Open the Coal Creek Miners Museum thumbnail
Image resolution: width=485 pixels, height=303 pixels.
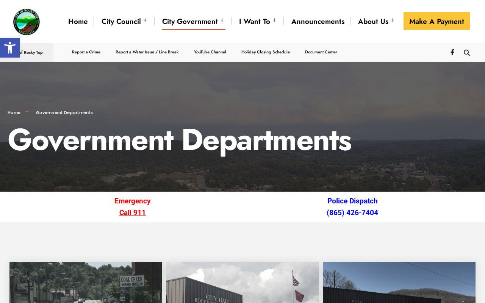[86, 283]
